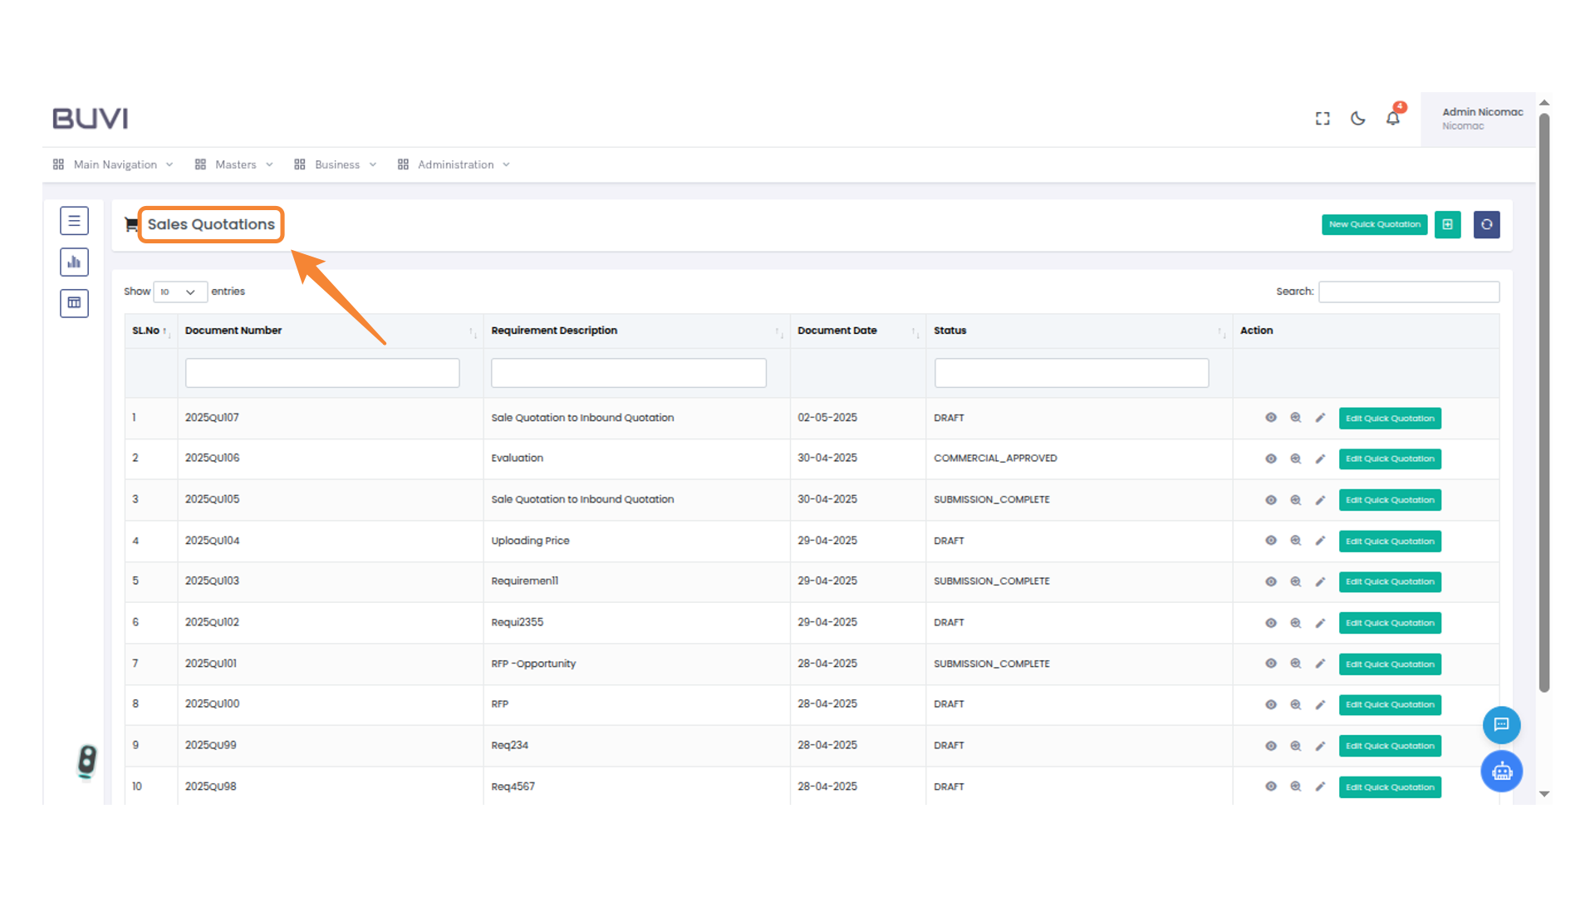1595x897 pixels.
Task: Open the bar chart sidebar icon
Action: point(74,262)
